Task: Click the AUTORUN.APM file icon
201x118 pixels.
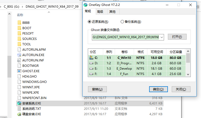Action: tap(19, 49)
